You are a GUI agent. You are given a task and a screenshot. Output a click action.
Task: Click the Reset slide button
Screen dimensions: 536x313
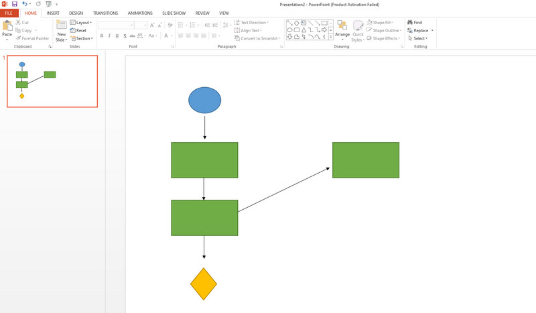(78, 30)
